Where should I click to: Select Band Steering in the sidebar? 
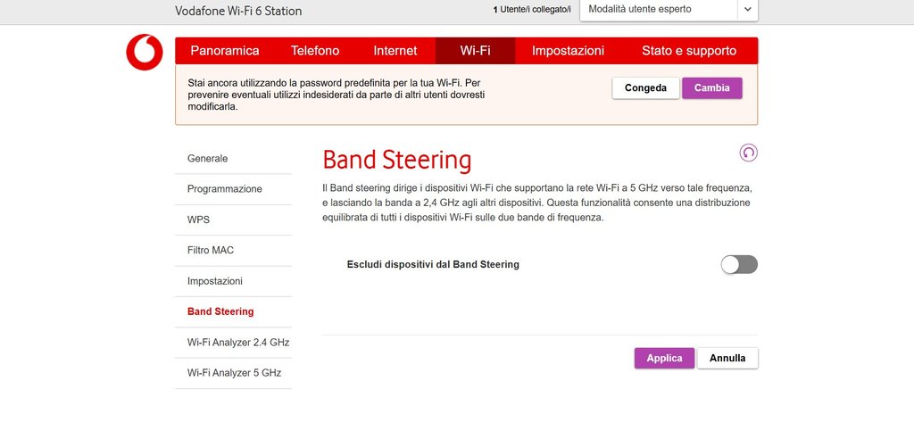click(x=233, y=311)
